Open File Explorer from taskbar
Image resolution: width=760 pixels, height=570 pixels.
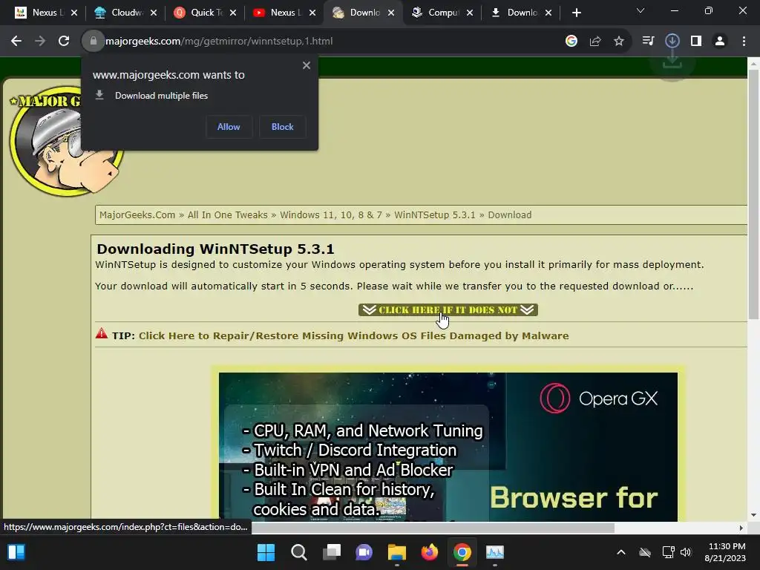click(397, 552)
